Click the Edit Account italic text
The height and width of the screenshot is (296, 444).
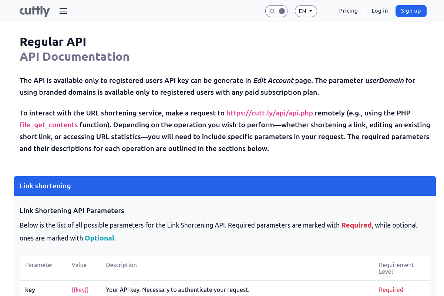(273, 81)
